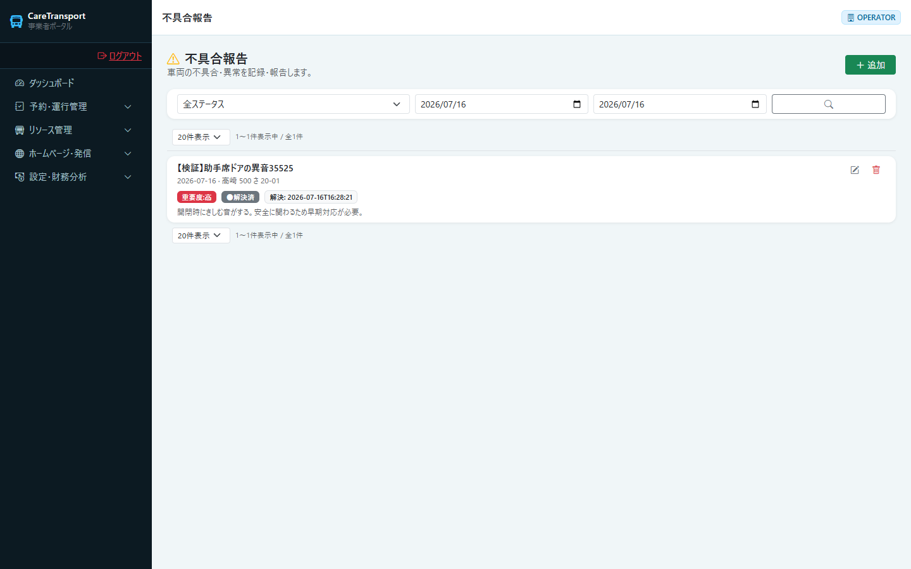Viewport: 911px width, 569px height.
Task: Open リソース管理 menu
Action: click(x=76, y=130)
